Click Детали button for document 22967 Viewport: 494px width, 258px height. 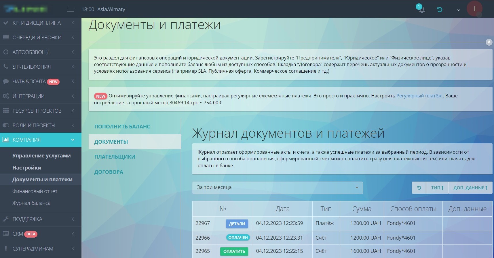[x=237, y=224]
